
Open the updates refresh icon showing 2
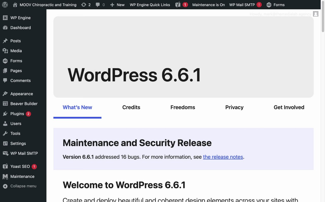[84, 5]
